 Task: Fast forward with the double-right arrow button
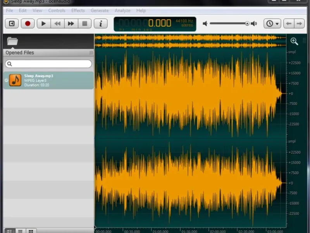71,24
